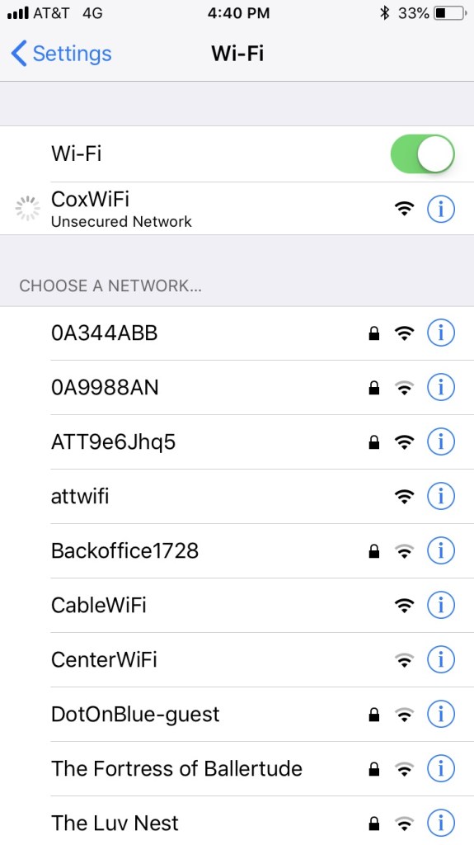
Task: Open info for CoxWiFi network
Action: (440, 209)
